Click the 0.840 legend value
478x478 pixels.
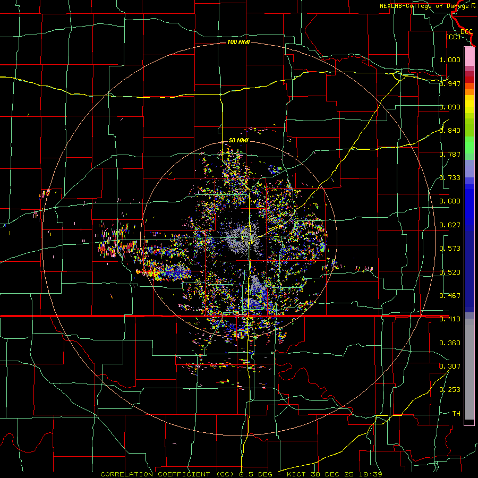click(x=450, y=131)
